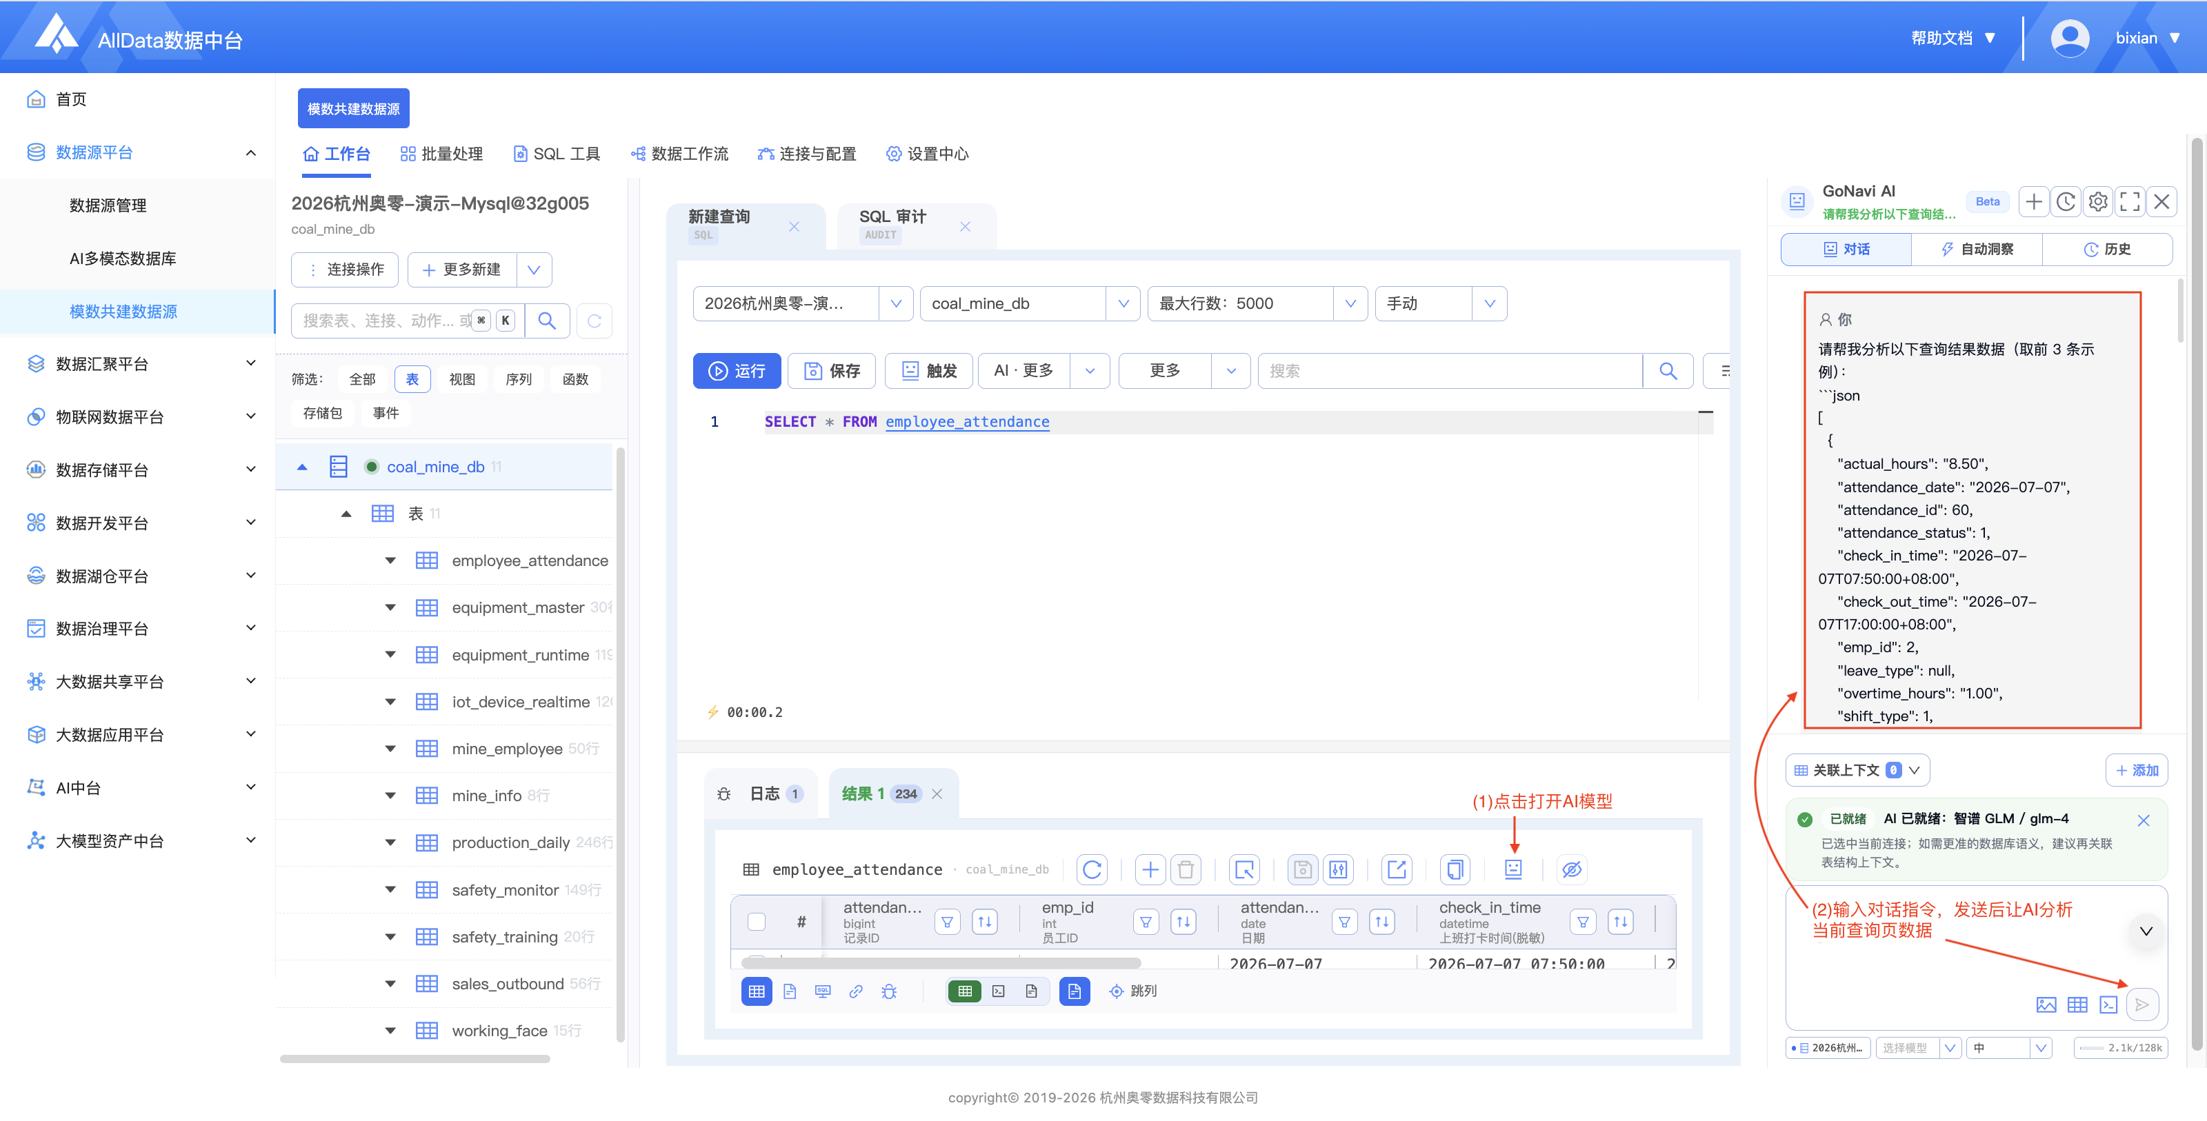The height and width of the screenshot is (1121, 2207).
Task: Select the header checkbox in the result grid
Action: click(756, 922)
